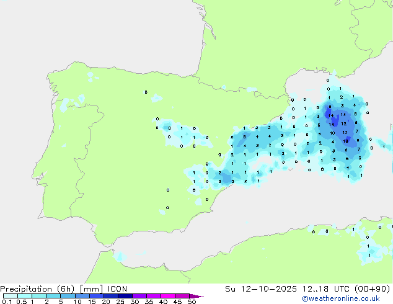Click the legend label 40
The width and height of the screenshot is (393, 304).
pos(163,302)
